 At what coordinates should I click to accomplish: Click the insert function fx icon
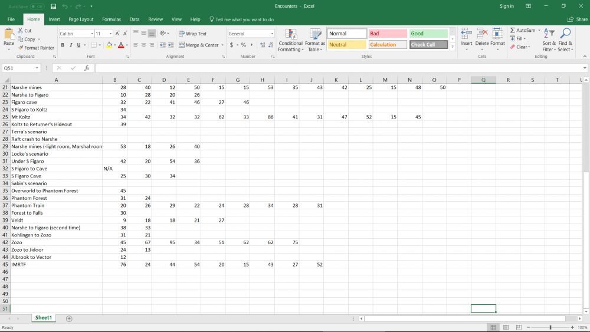(x=87, y=68)
